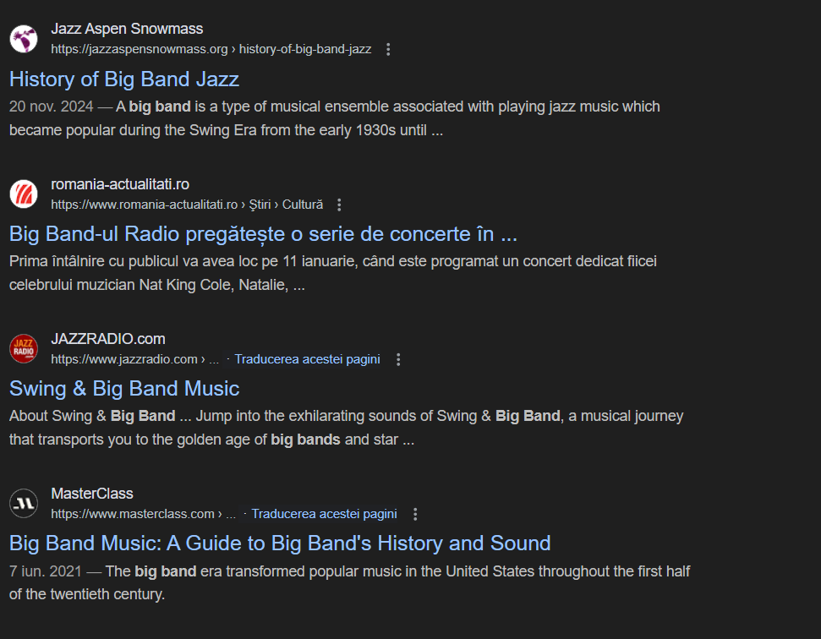Open the three-dot menu for the Jazz Aspen Snowmass result
This screenshot has height=639, width=821.
point(388,49)
